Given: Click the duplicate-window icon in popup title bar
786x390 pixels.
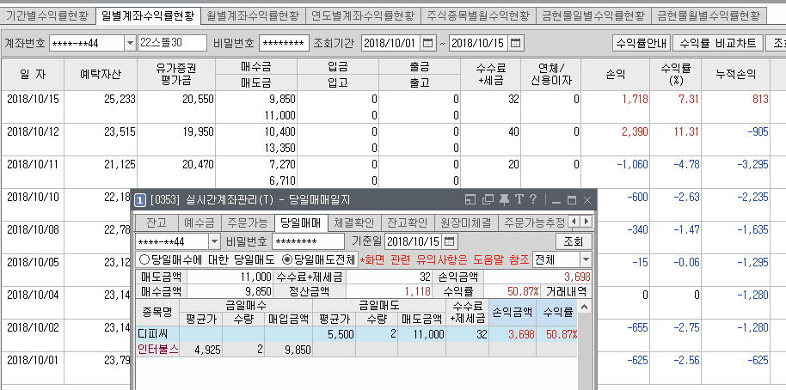Looking at the screenshot, I should pyautogui.click(x=488, y=200).
